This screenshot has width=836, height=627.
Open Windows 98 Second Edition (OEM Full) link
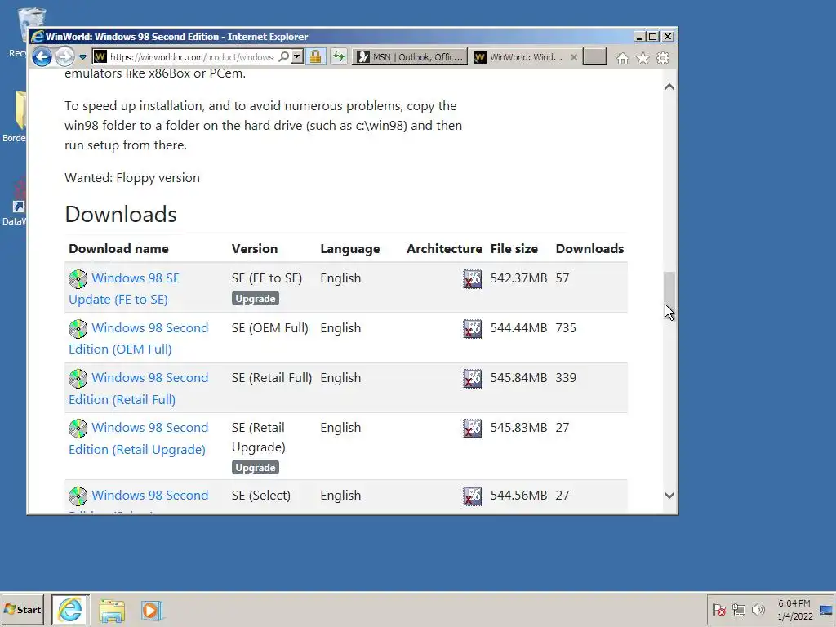139,339
